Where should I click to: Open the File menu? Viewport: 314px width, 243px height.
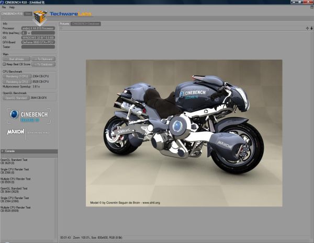[x=4, y=7]
